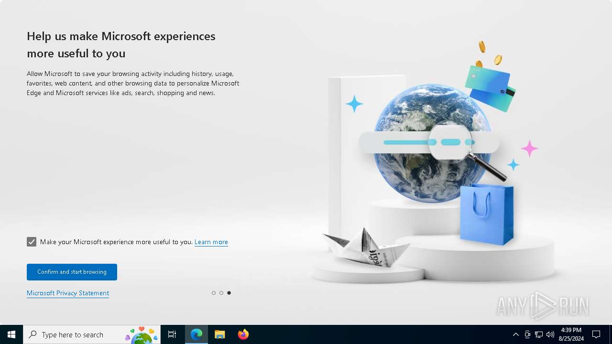The image size is (612, 344).
Task: Open File Explorer from the taskbar
Action: tap(220, 334)
